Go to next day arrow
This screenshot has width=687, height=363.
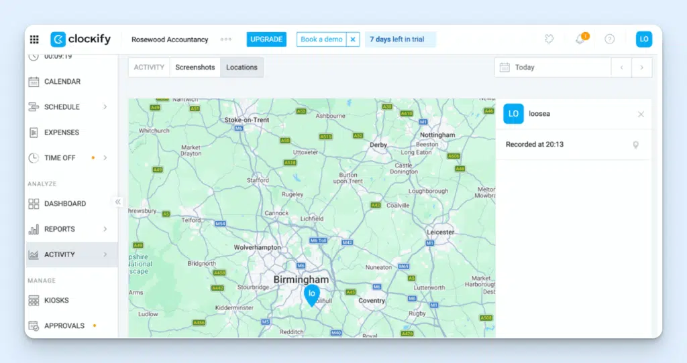pyautogui.click(x=642, y=68)
